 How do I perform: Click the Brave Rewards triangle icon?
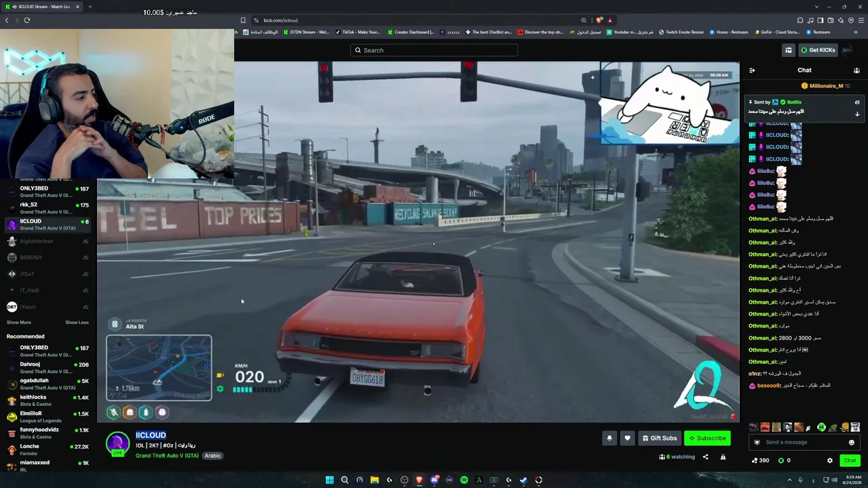coord(610,20)
